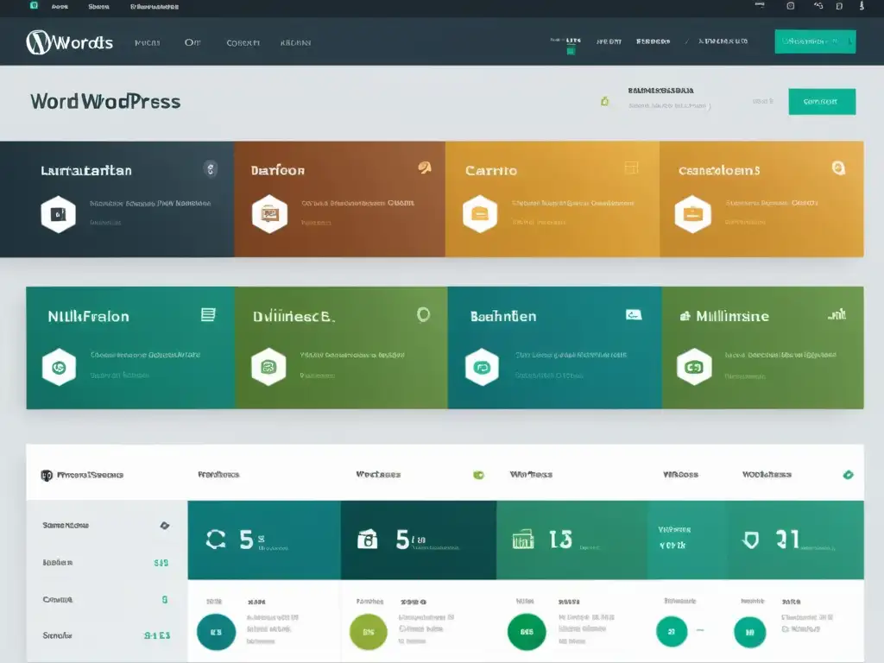
Task: Click the olive green circle under the second stat tile
Action: [368, 632]
